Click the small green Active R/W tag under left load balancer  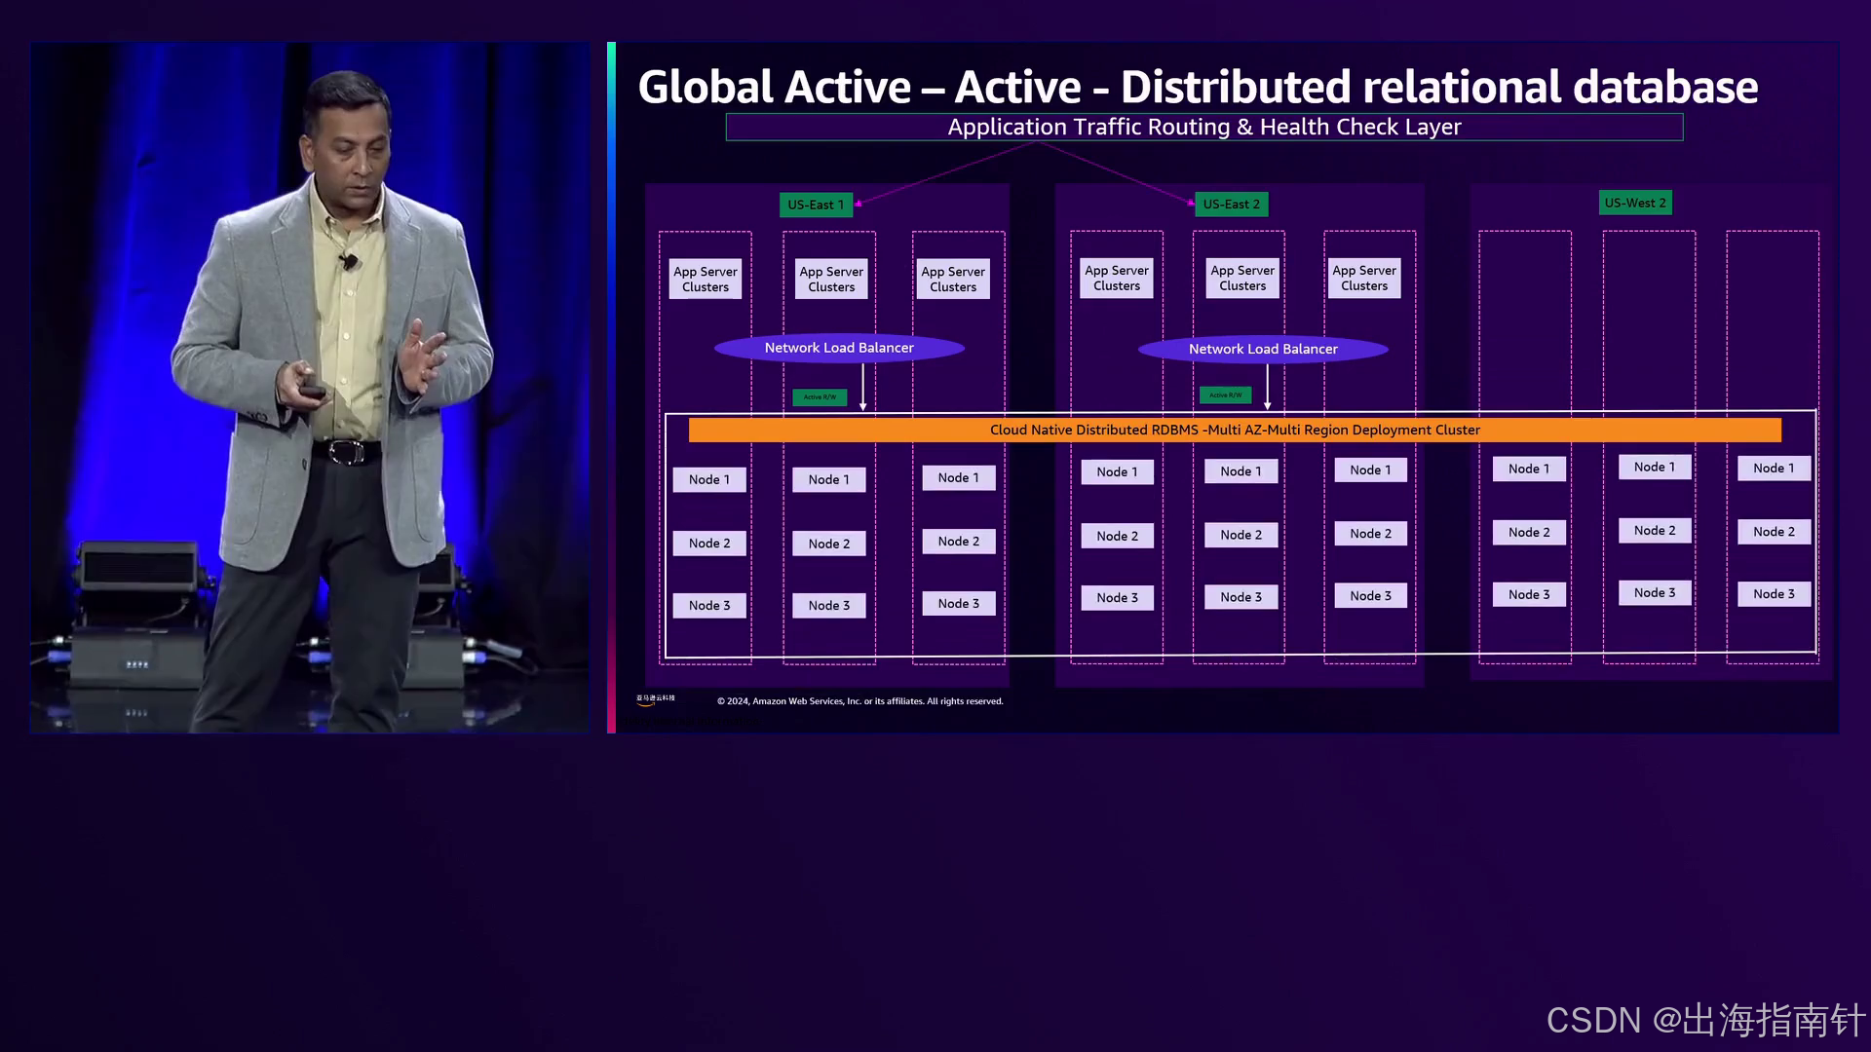(x=820, y=397)
